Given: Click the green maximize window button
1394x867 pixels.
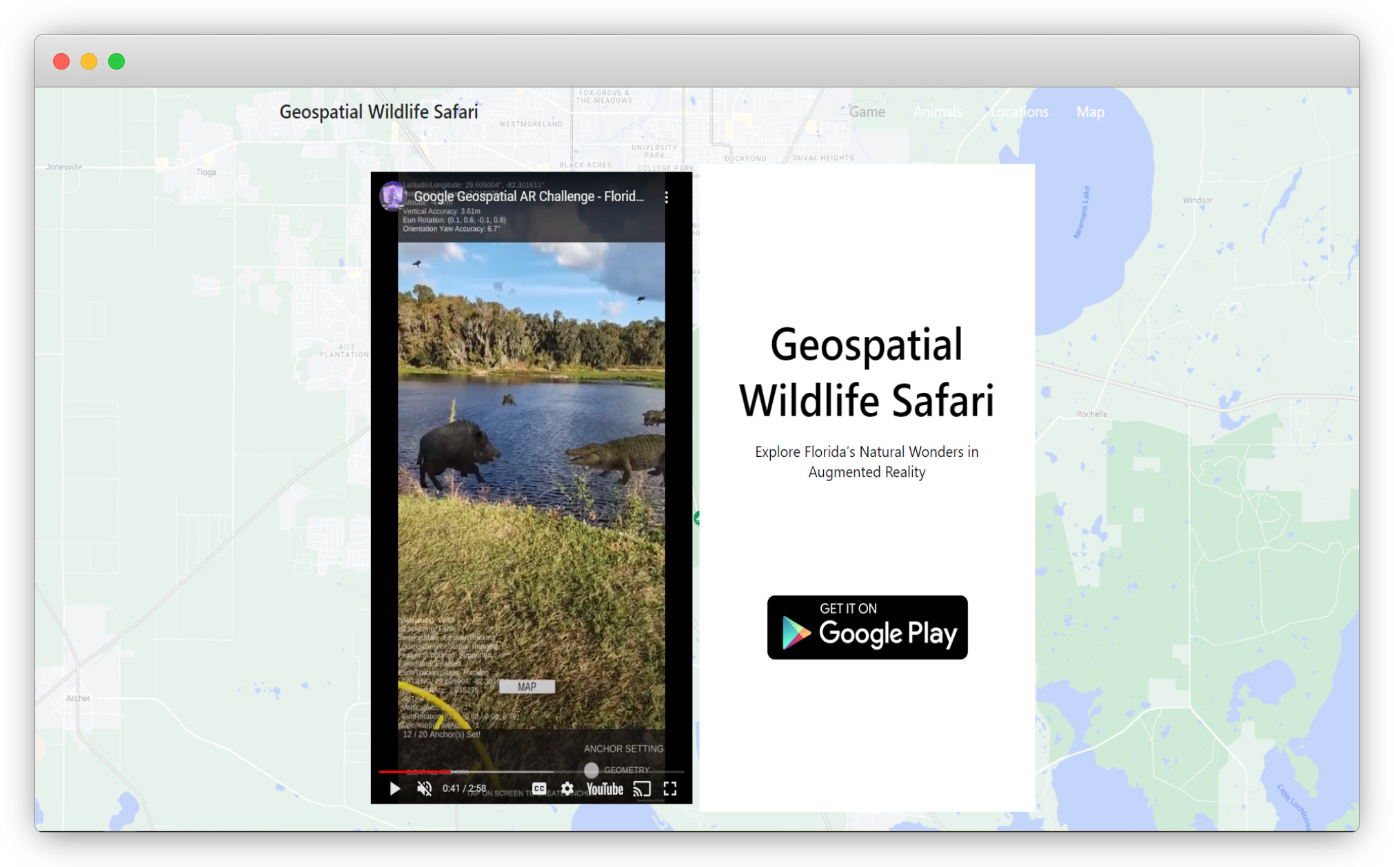Looking at the screenshot, I should click(117, 61).
